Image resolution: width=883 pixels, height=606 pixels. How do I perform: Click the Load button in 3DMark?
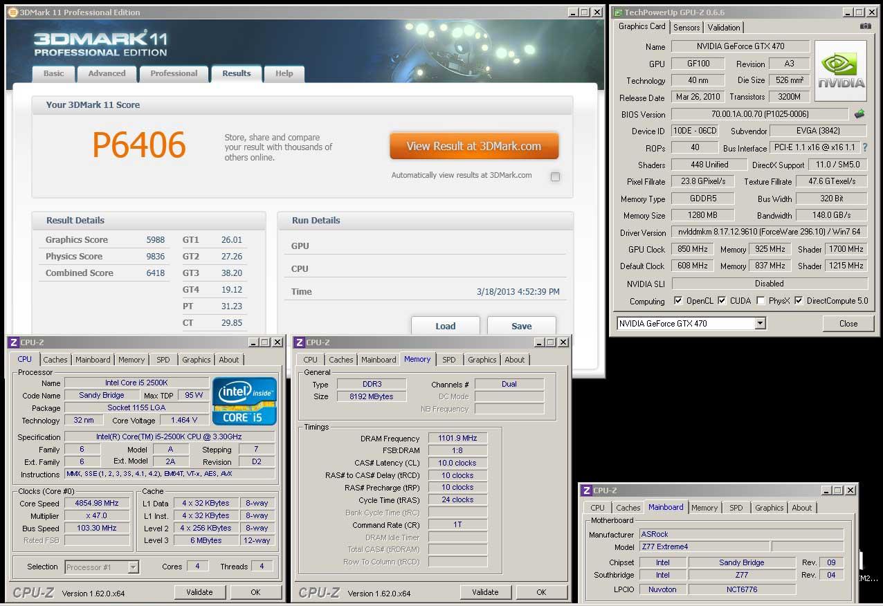click(x=446, y=326)
